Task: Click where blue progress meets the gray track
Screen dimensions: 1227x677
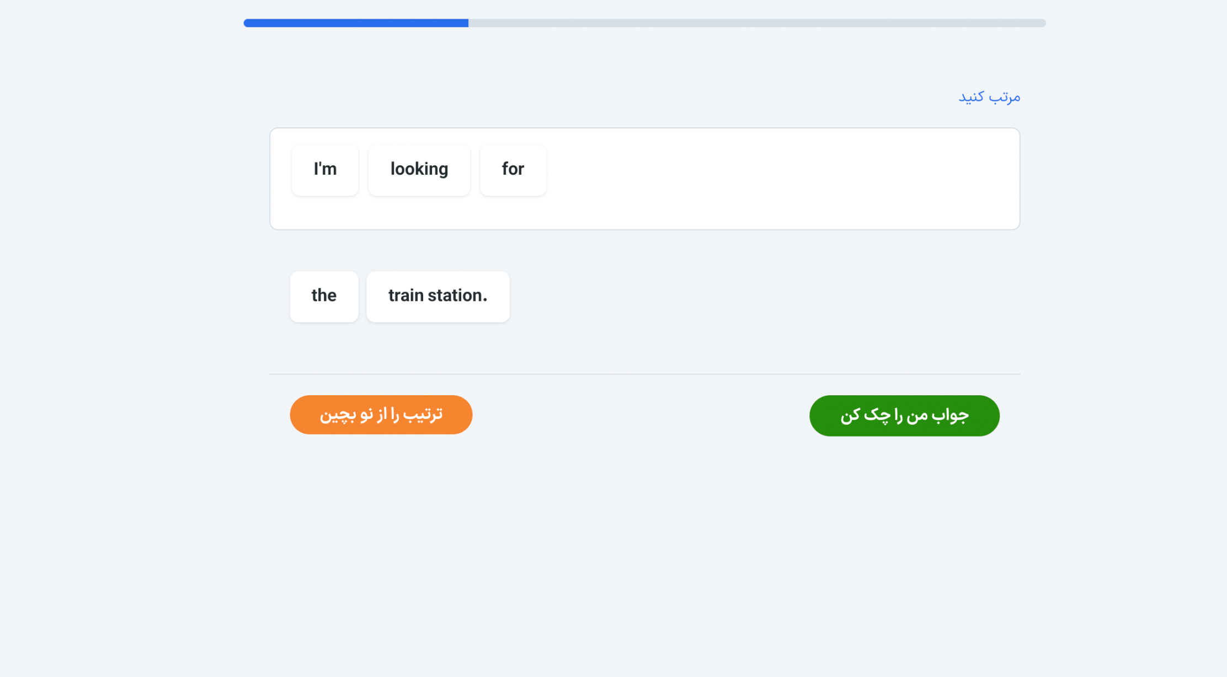Action: tap(468, 23)
